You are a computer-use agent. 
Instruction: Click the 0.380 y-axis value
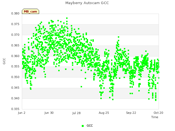pos(15,13)
